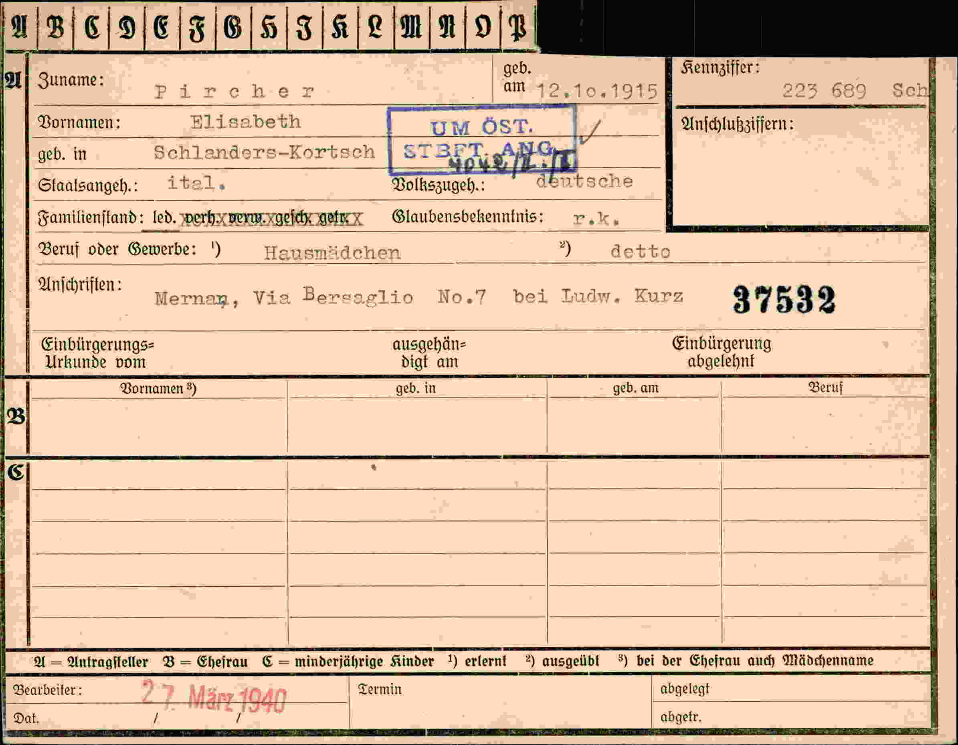Click index tab letter 'M'
The height and width of the screenshot is (745, 958).
click(x=411, y=27)
